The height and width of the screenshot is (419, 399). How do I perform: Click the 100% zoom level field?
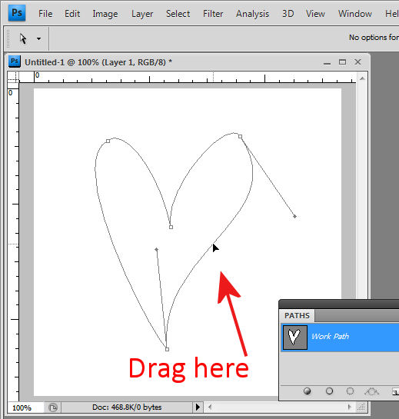pos(25,407)
